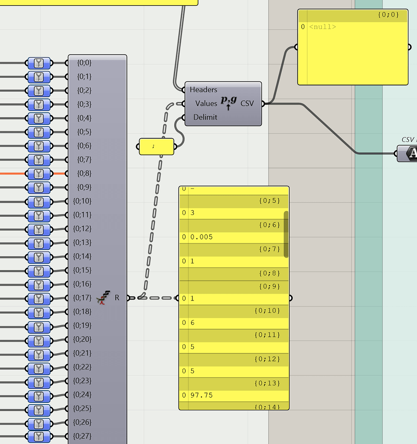This screenshot has width=417, height=444.
Task: Click the semicolon delimiter panel
Action: [156, 146]
